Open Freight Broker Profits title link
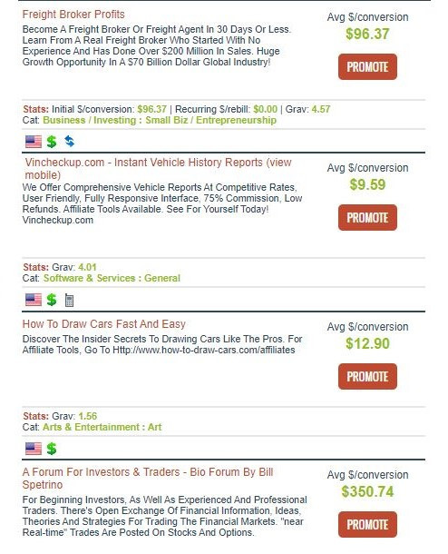 (x=73, y=15)
